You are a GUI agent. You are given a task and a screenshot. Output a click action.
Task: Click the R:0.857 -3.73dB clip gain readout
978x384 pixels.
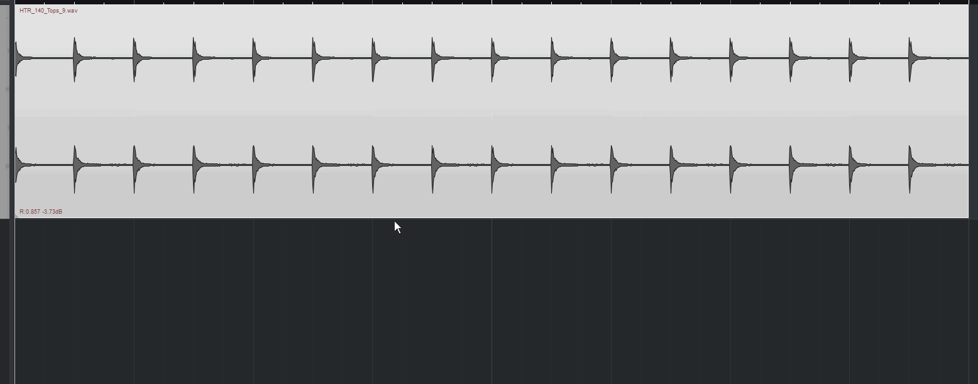pyautogui.click(x=41, y=212)
